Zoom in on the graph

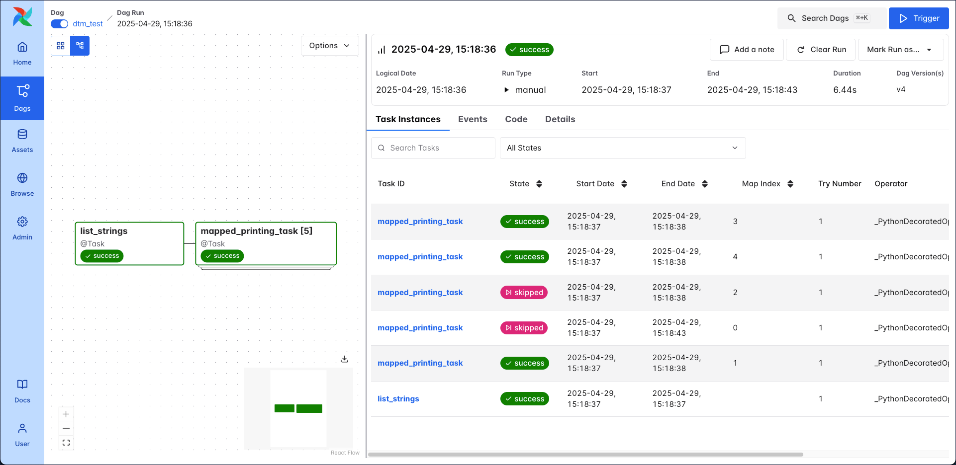(x=66, y=414)
